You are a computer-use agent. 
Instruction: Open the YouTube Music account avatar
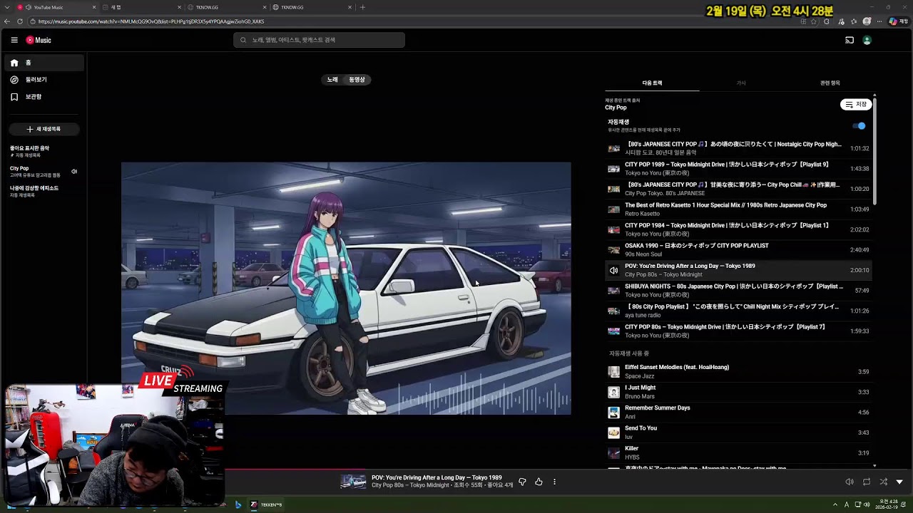[x=867, y=41]
